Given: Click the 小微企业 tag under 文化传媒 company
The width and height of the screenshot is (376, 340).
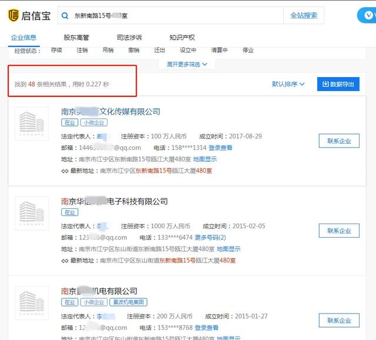Looking at the screenshot, I should pos(94,123).
